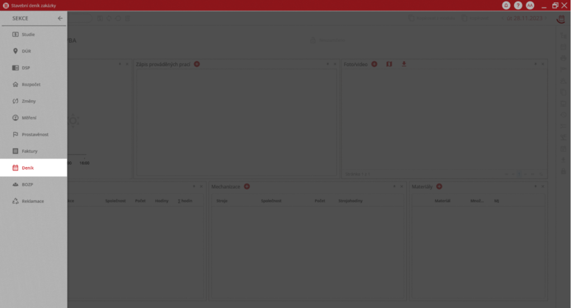Add new entry to Zápis prováděných prací
571x308 pixels.
click(197, 64)
